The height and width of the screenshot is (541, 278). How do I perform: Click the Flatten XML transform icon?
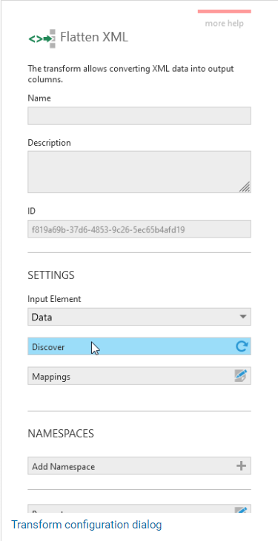pos(42,38)
